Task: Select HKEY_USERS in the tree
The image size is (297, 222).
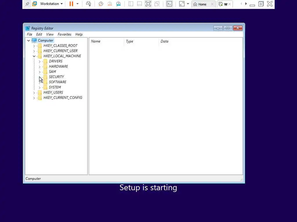Action: (x=53, y=92)
